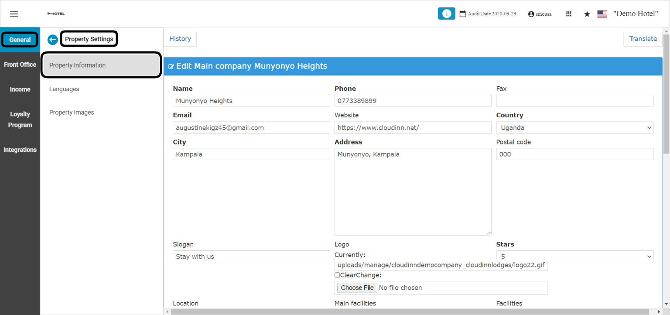Open the Loyalty Program sidebar tab
Viewport: 670px width, 315px height.
[x=20, y=120]
